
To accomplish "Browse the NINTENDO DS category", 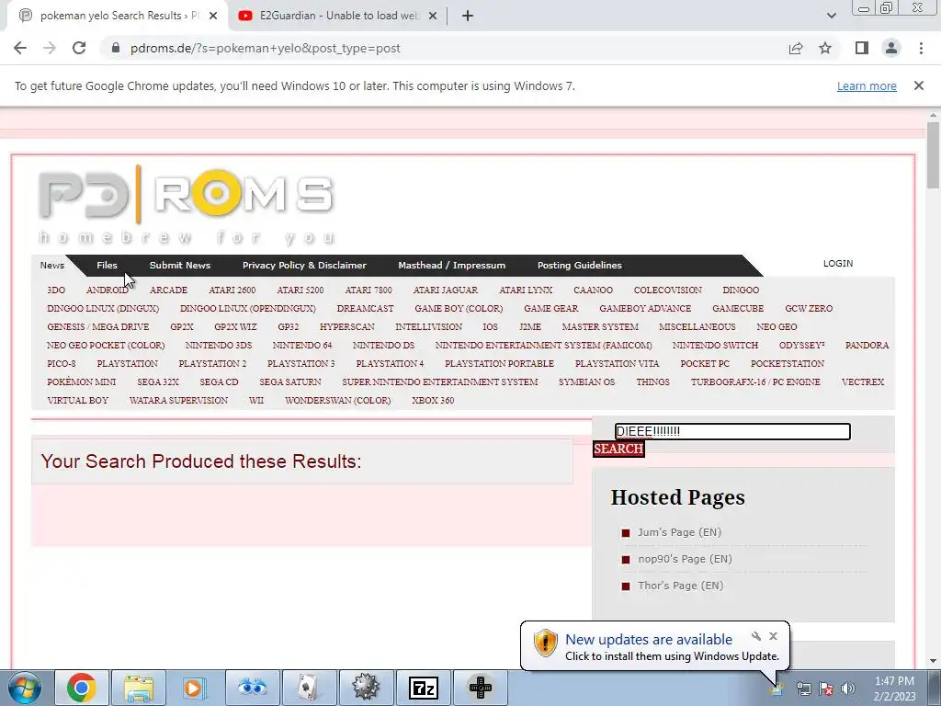I will (x=383, y=346).
